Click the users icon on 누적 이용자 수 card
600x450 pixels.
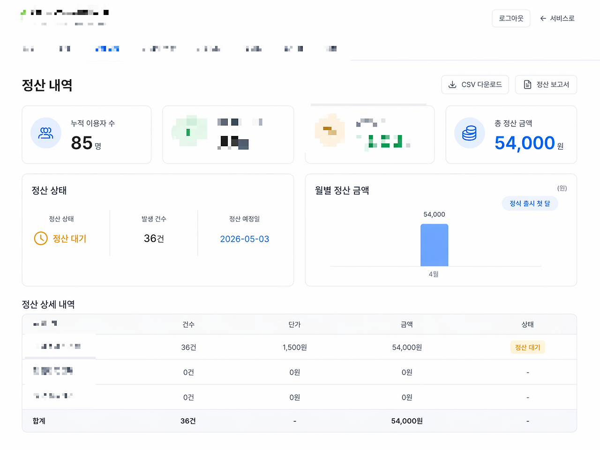point(45,133)
